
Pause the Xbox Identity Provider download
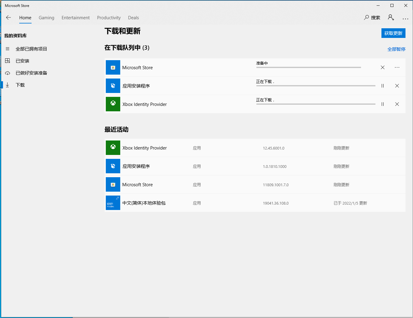383,104
